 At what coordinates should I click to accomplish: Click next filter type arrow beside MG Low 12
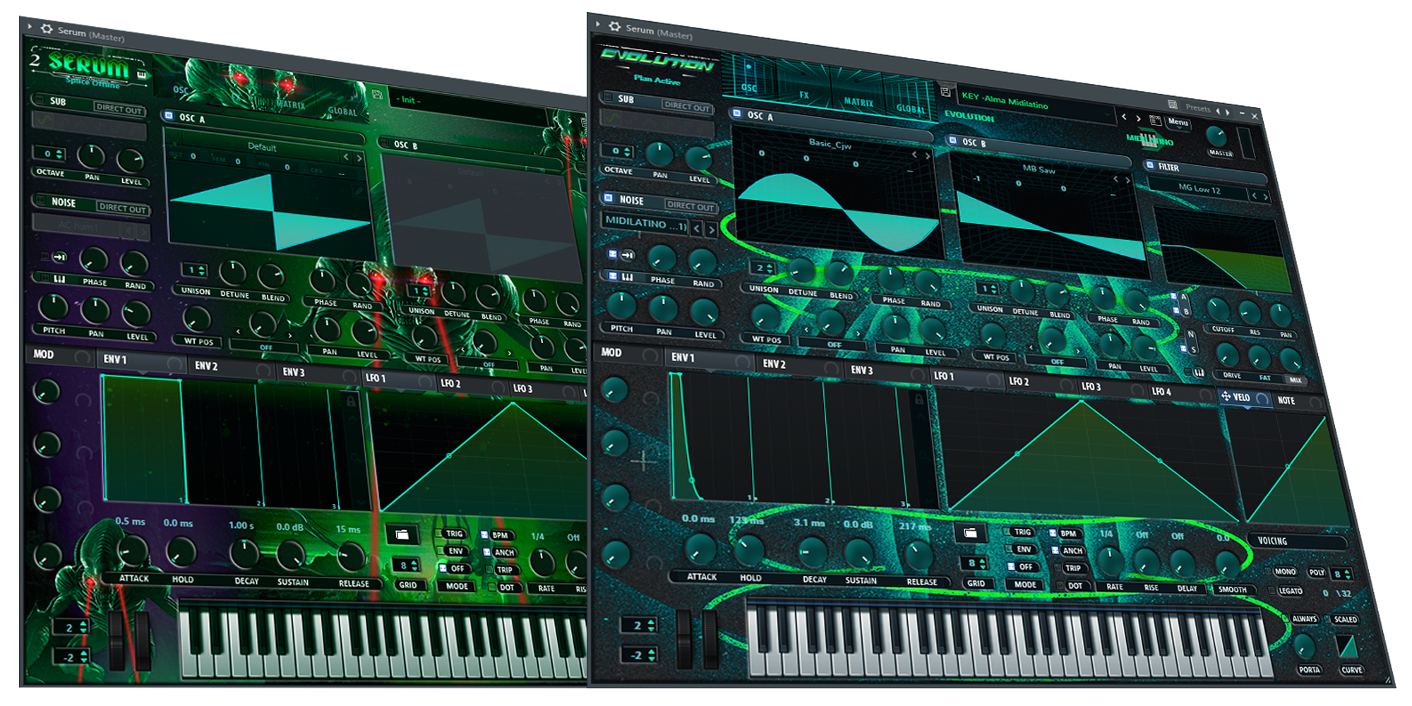[1265, 197]
